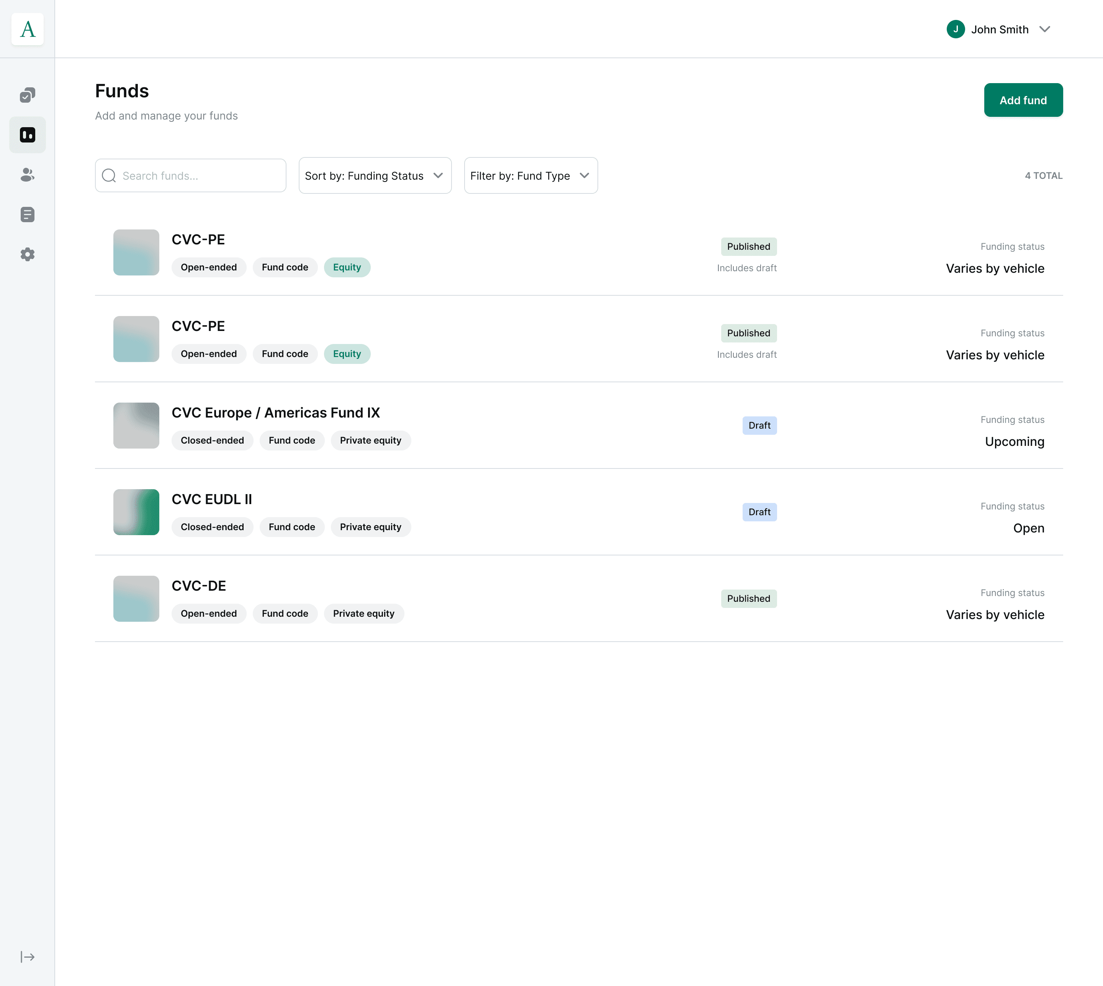
Task: Open the Filter by Fund Type dropdown
Action: point(531,175)
